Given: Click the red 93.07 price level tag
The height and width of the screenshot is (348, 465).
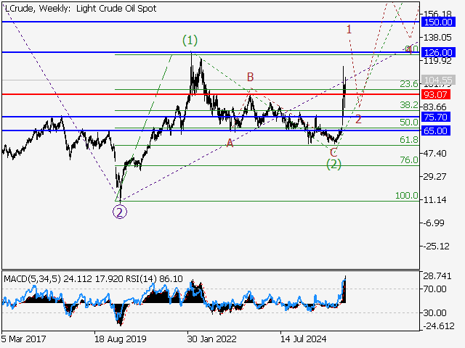Looking at the screenshot, I should pos(438,94).
